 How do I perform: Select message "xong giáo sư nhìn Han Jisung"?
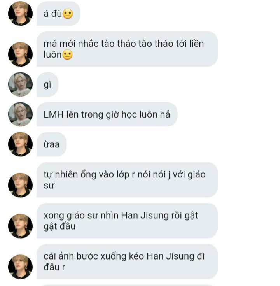point(127,221)
